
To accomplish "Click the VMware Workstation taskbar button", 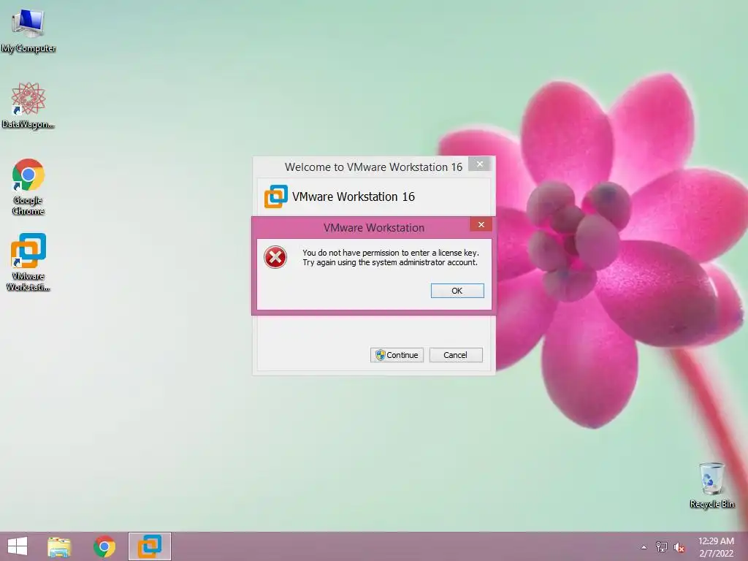I will click(x=149, y=546).
